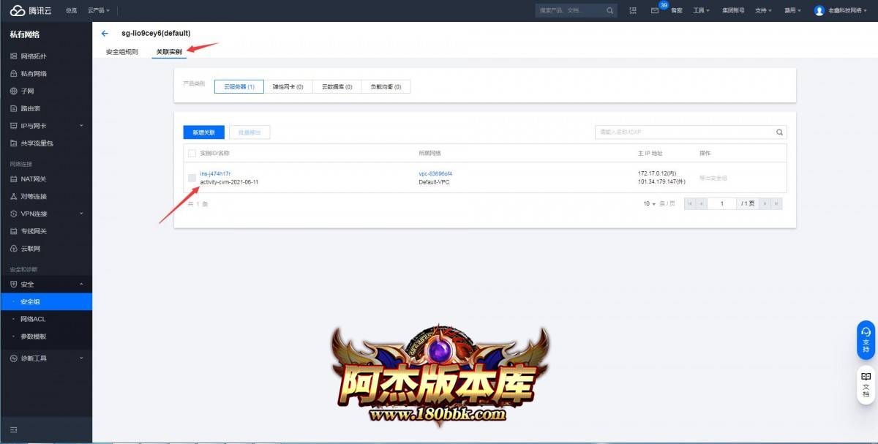The width and height of the screenshot is (878, 444).
Task: Open the 工具 dropdown in top bar
Action: (702, 11)
